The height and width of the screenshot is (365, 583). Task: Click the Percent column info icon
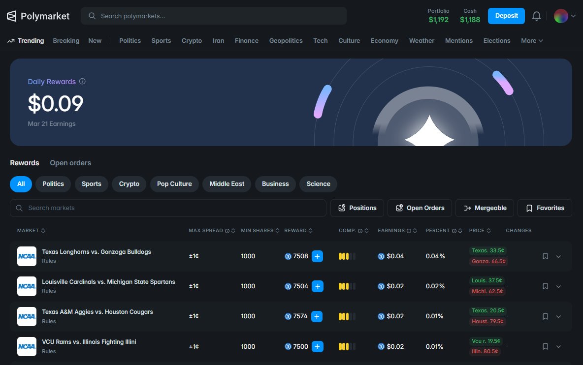coord(454,231)
